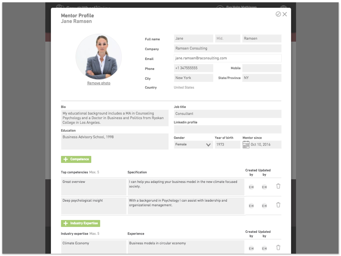Confirm changes with the checkmark circle icon
The height and width of the screenshot is (256, 341).
coord(278,14)
